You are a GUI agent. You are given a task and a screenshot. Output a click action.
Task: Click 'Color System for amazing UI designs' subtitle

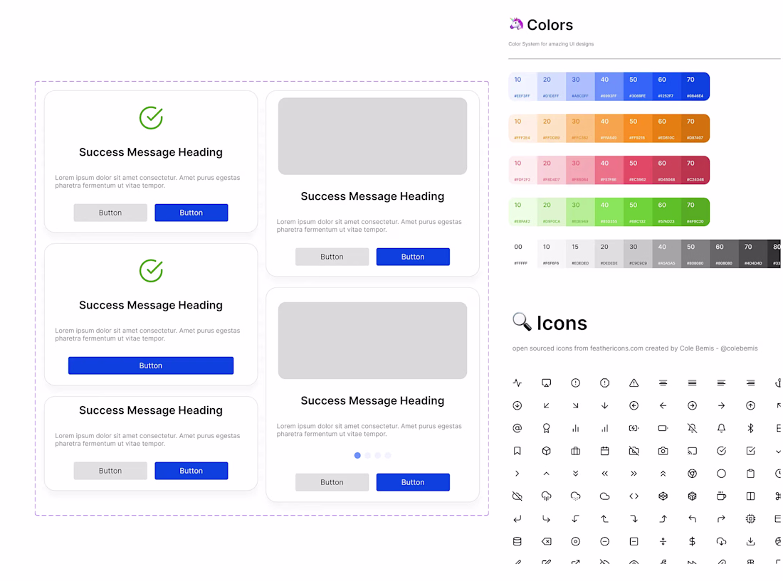tap(551, 44)
